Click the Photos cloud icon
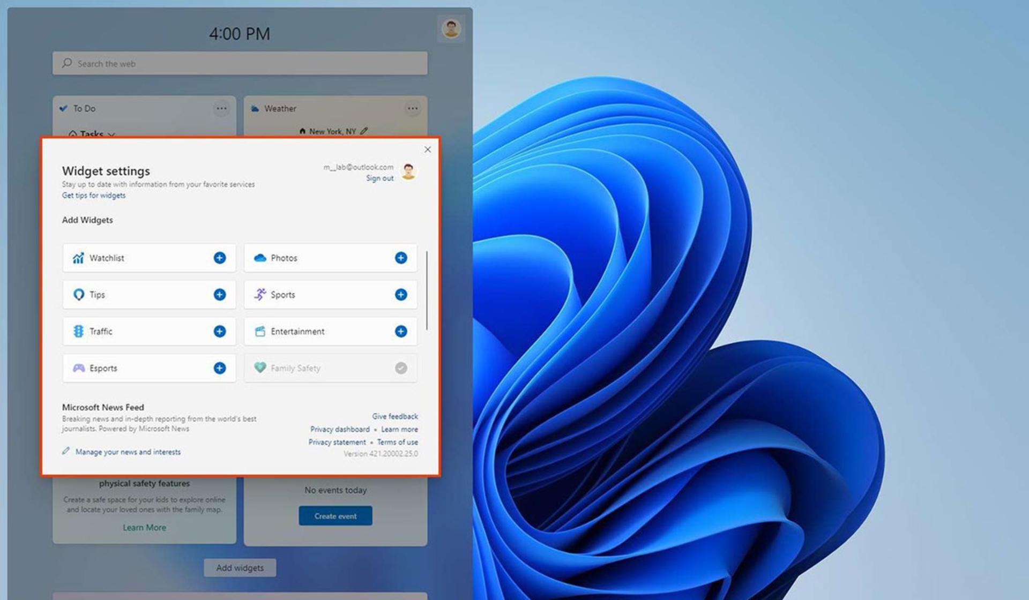 pyautogui.click(x=260, y=258)
